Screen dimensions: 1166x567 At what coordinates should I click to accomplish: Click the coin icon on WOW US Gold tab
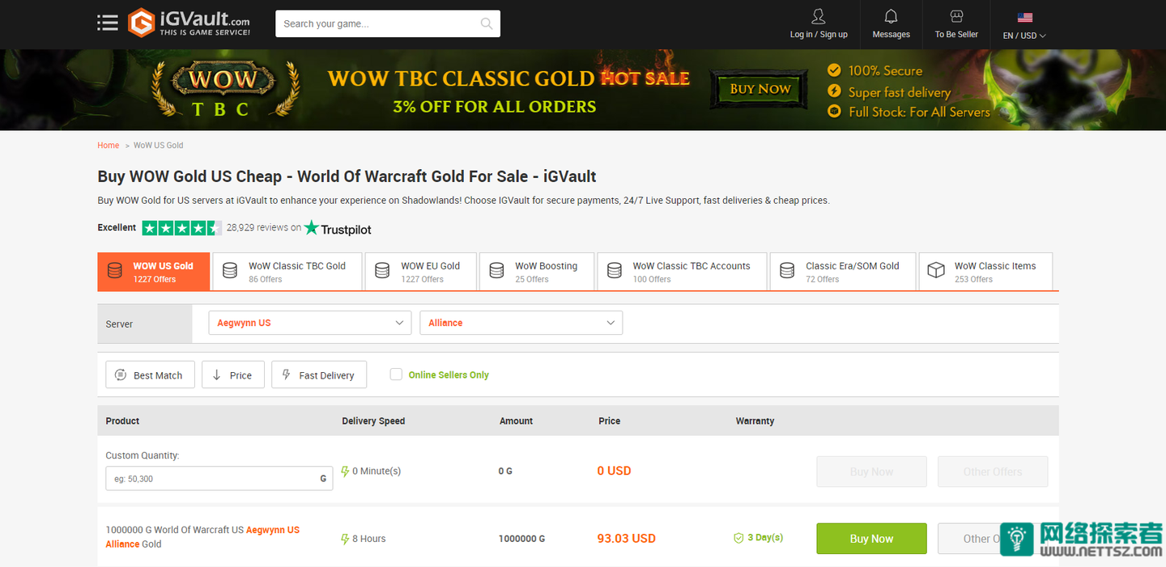[115, 271]
